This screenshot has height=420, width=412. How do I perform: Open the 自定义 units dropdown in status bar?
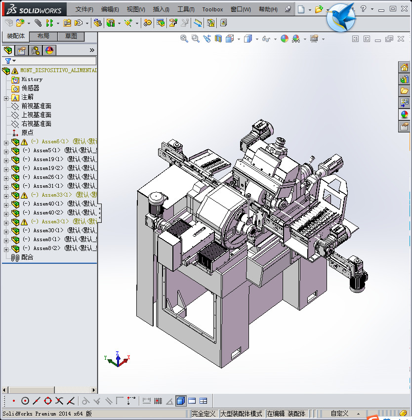340,414
